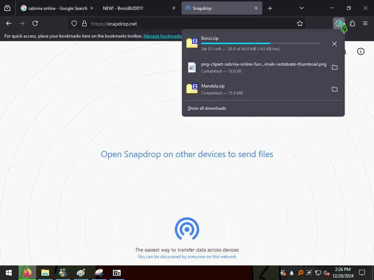Open File Explorer from the taskbar
Image resolution: width=374 pixels, height=280 pixels.
point(45,273)
